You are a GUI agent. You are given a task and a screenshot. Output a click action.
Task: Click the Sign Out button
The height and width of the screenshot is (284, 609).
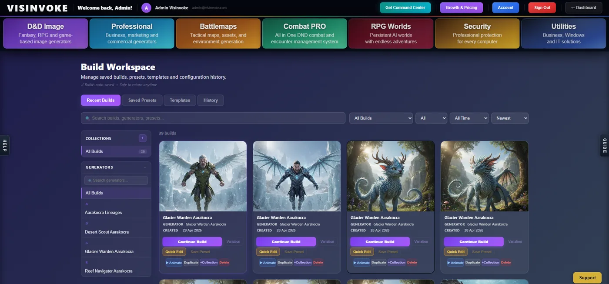542,7
